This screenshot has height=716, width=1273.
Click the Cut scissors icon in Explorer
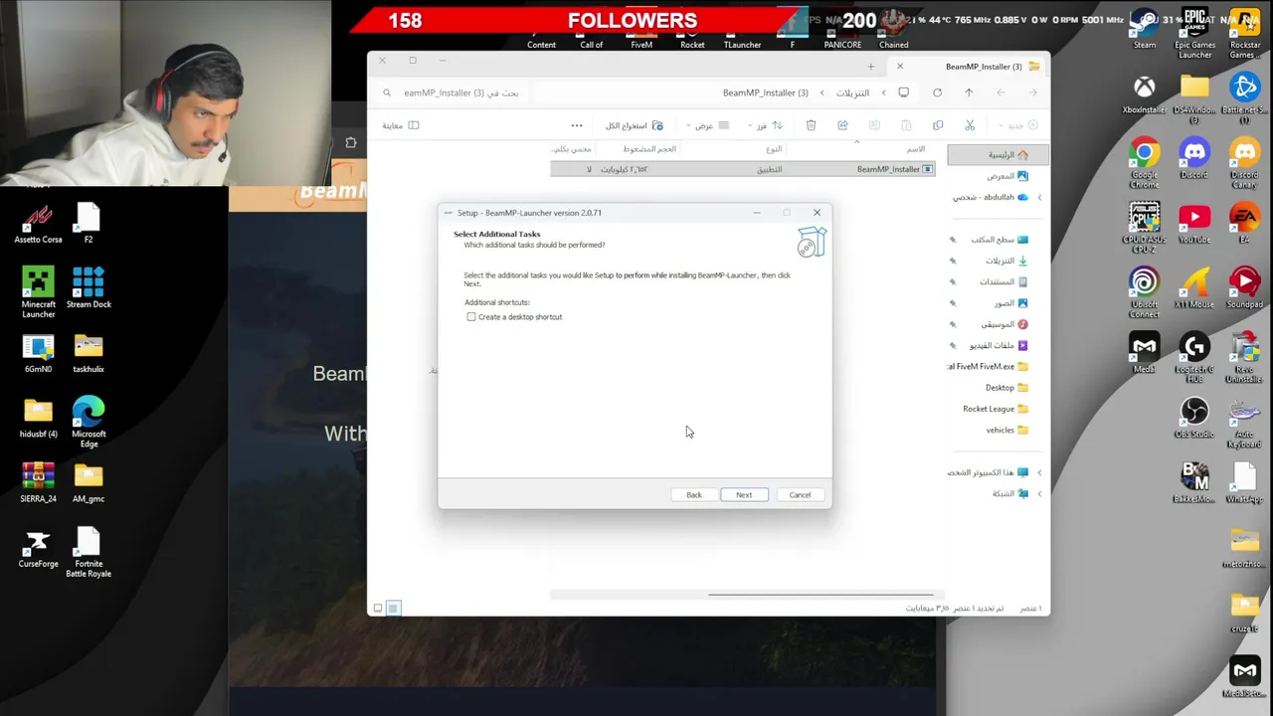[x=970, y=125]
